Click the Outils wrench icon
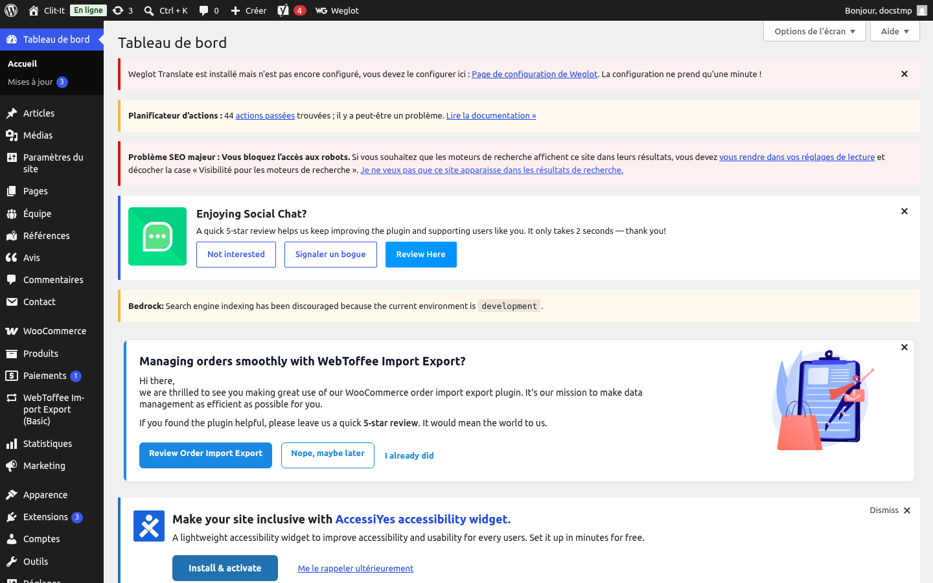The height and width of the screenshot is (583, 933). 12,562
